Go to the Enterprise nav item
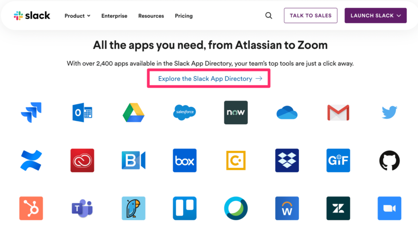The width and height of the screenshot is (418, 239). 114,16
